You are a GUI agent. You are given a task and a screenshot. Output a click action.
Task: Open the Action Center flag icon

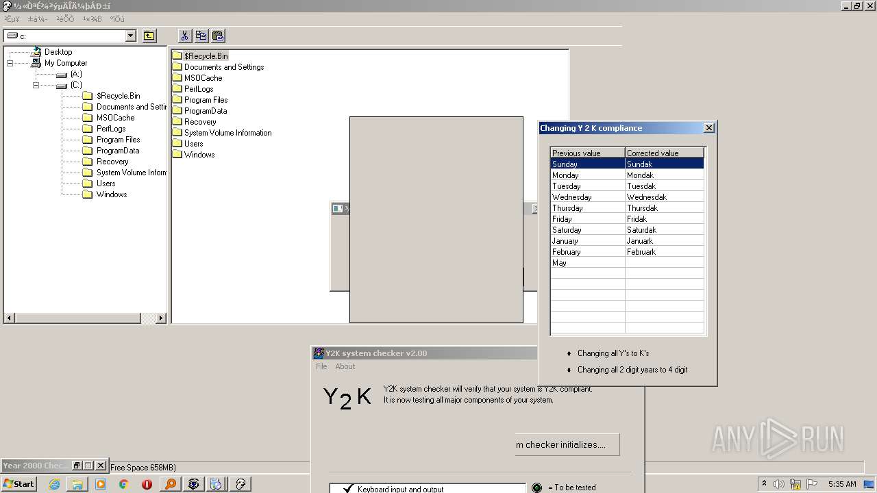[x=813, y=484]
